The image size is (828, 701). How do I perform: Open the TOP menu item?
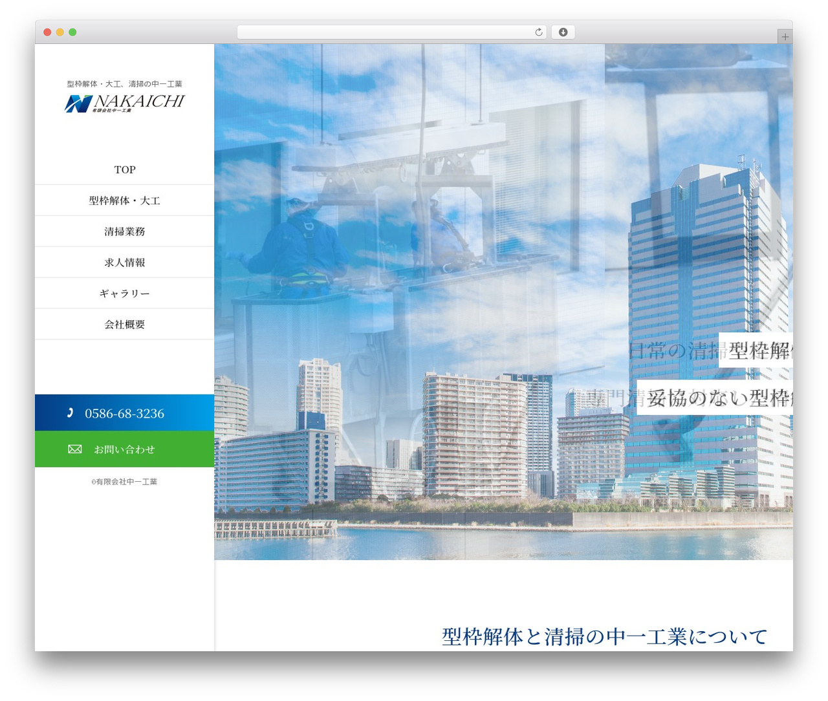(x=124, y=169)
